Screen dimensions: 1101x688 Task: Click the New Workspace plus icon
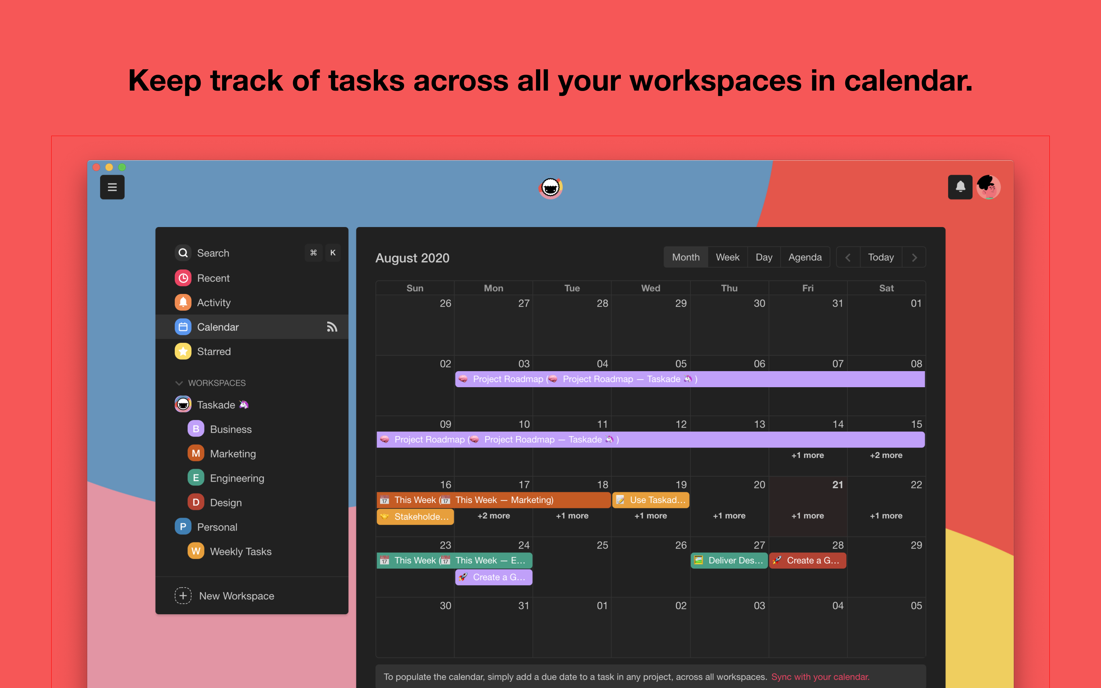183,596
